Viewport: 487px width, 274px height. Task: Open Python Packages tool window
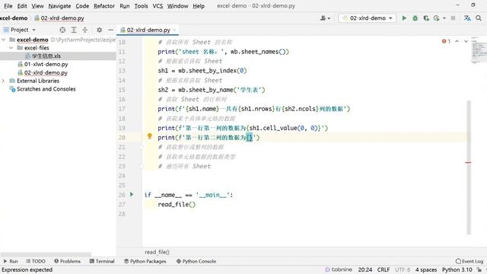tap(145, 261)
